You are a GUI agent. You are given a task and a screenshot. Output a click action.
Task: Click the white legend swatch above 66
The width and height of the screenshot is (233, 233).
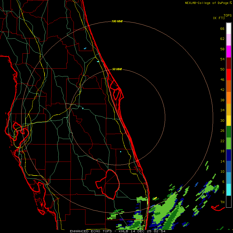[229, 28]
